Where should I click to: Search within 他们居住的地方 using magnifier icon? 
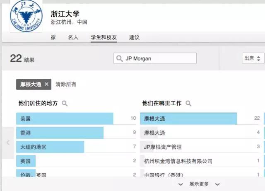pyautogui.click(x=65, y=103)
